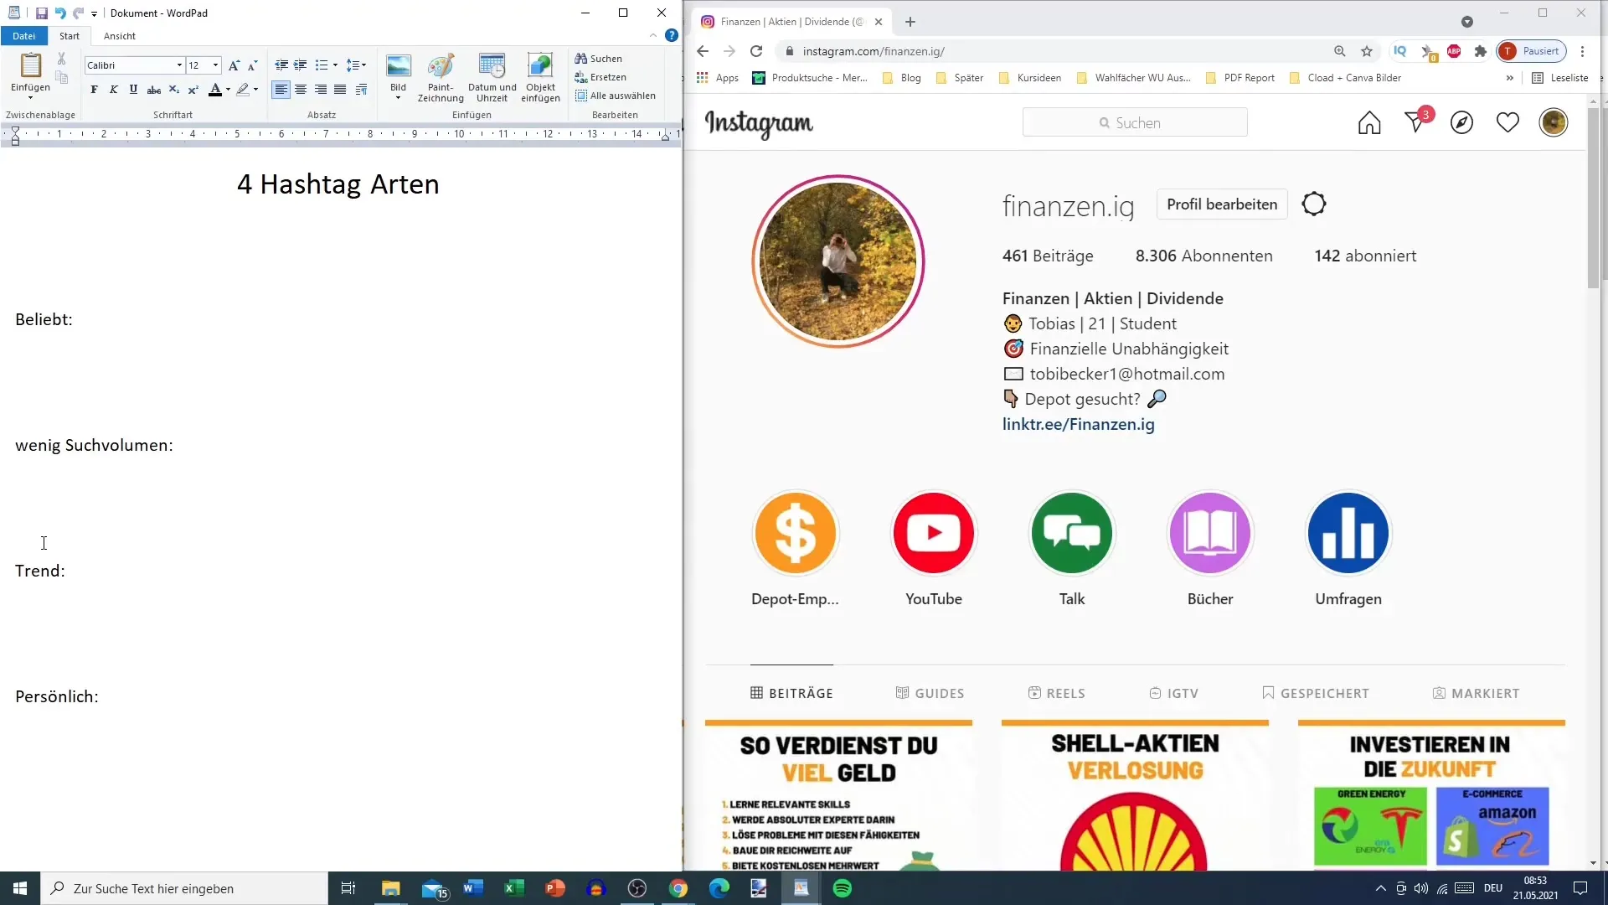Open the IGTV tab on Instagram
This screenshot has height=905, width=1608.
pos(1173,693)
